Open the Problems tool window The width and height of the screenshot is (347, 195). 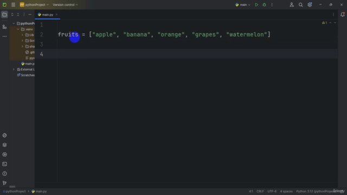coord(4,173)
